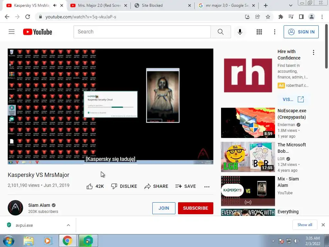Screen dimensions: 329x247
Task: Open Siam Alam channel name link
Action: tap(39, 205)
